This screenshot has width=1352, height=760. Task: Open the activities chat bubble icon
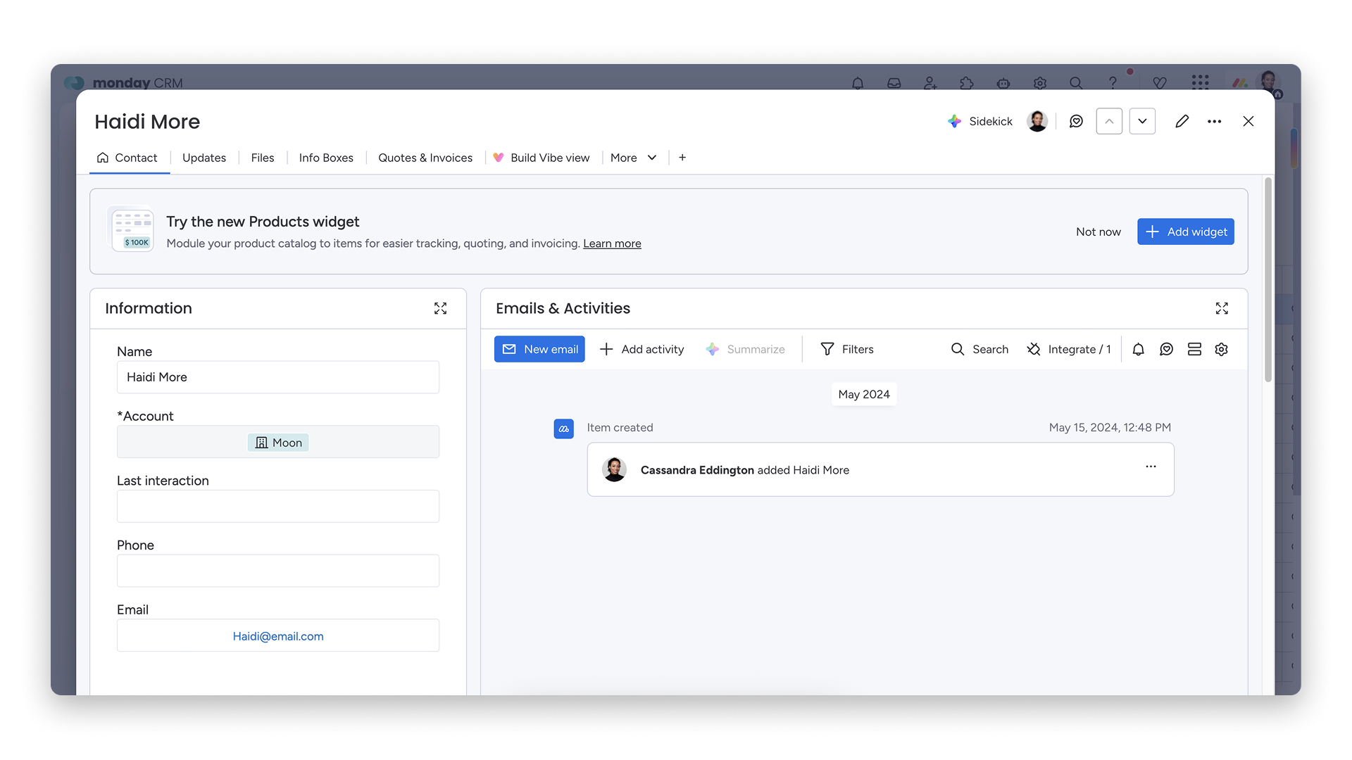click(x=1167, y=349)
